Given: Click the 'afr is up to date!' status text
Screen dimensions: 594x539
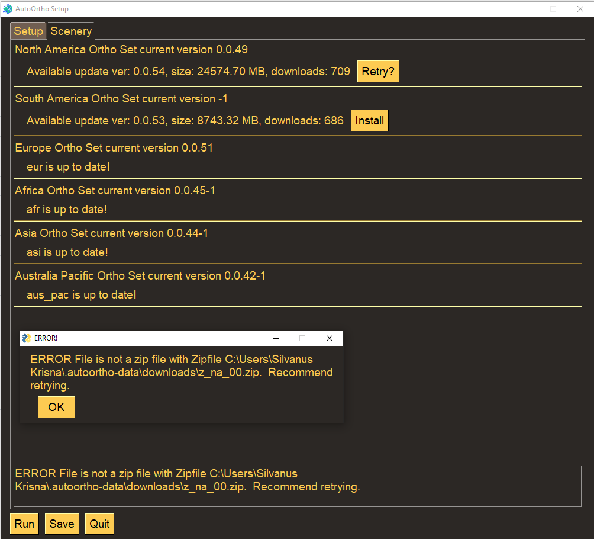Looking at the screenshot, I should (67, 209).
